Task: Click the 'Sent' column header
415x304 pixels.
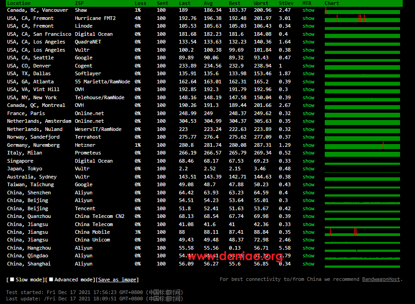Action: click(x=162, y=3)
